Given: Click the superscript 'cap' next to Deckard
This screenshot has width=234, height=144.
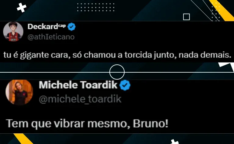Looking at the screenshot, I should click(62, 26).
